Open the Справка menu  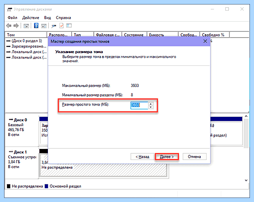point(63,18)
